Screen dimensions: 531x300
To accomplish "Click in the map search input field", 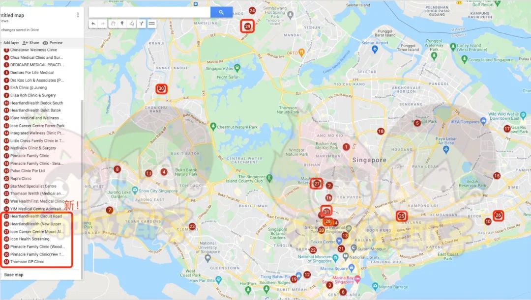I will pyautogui.click(x=149, y=12).
